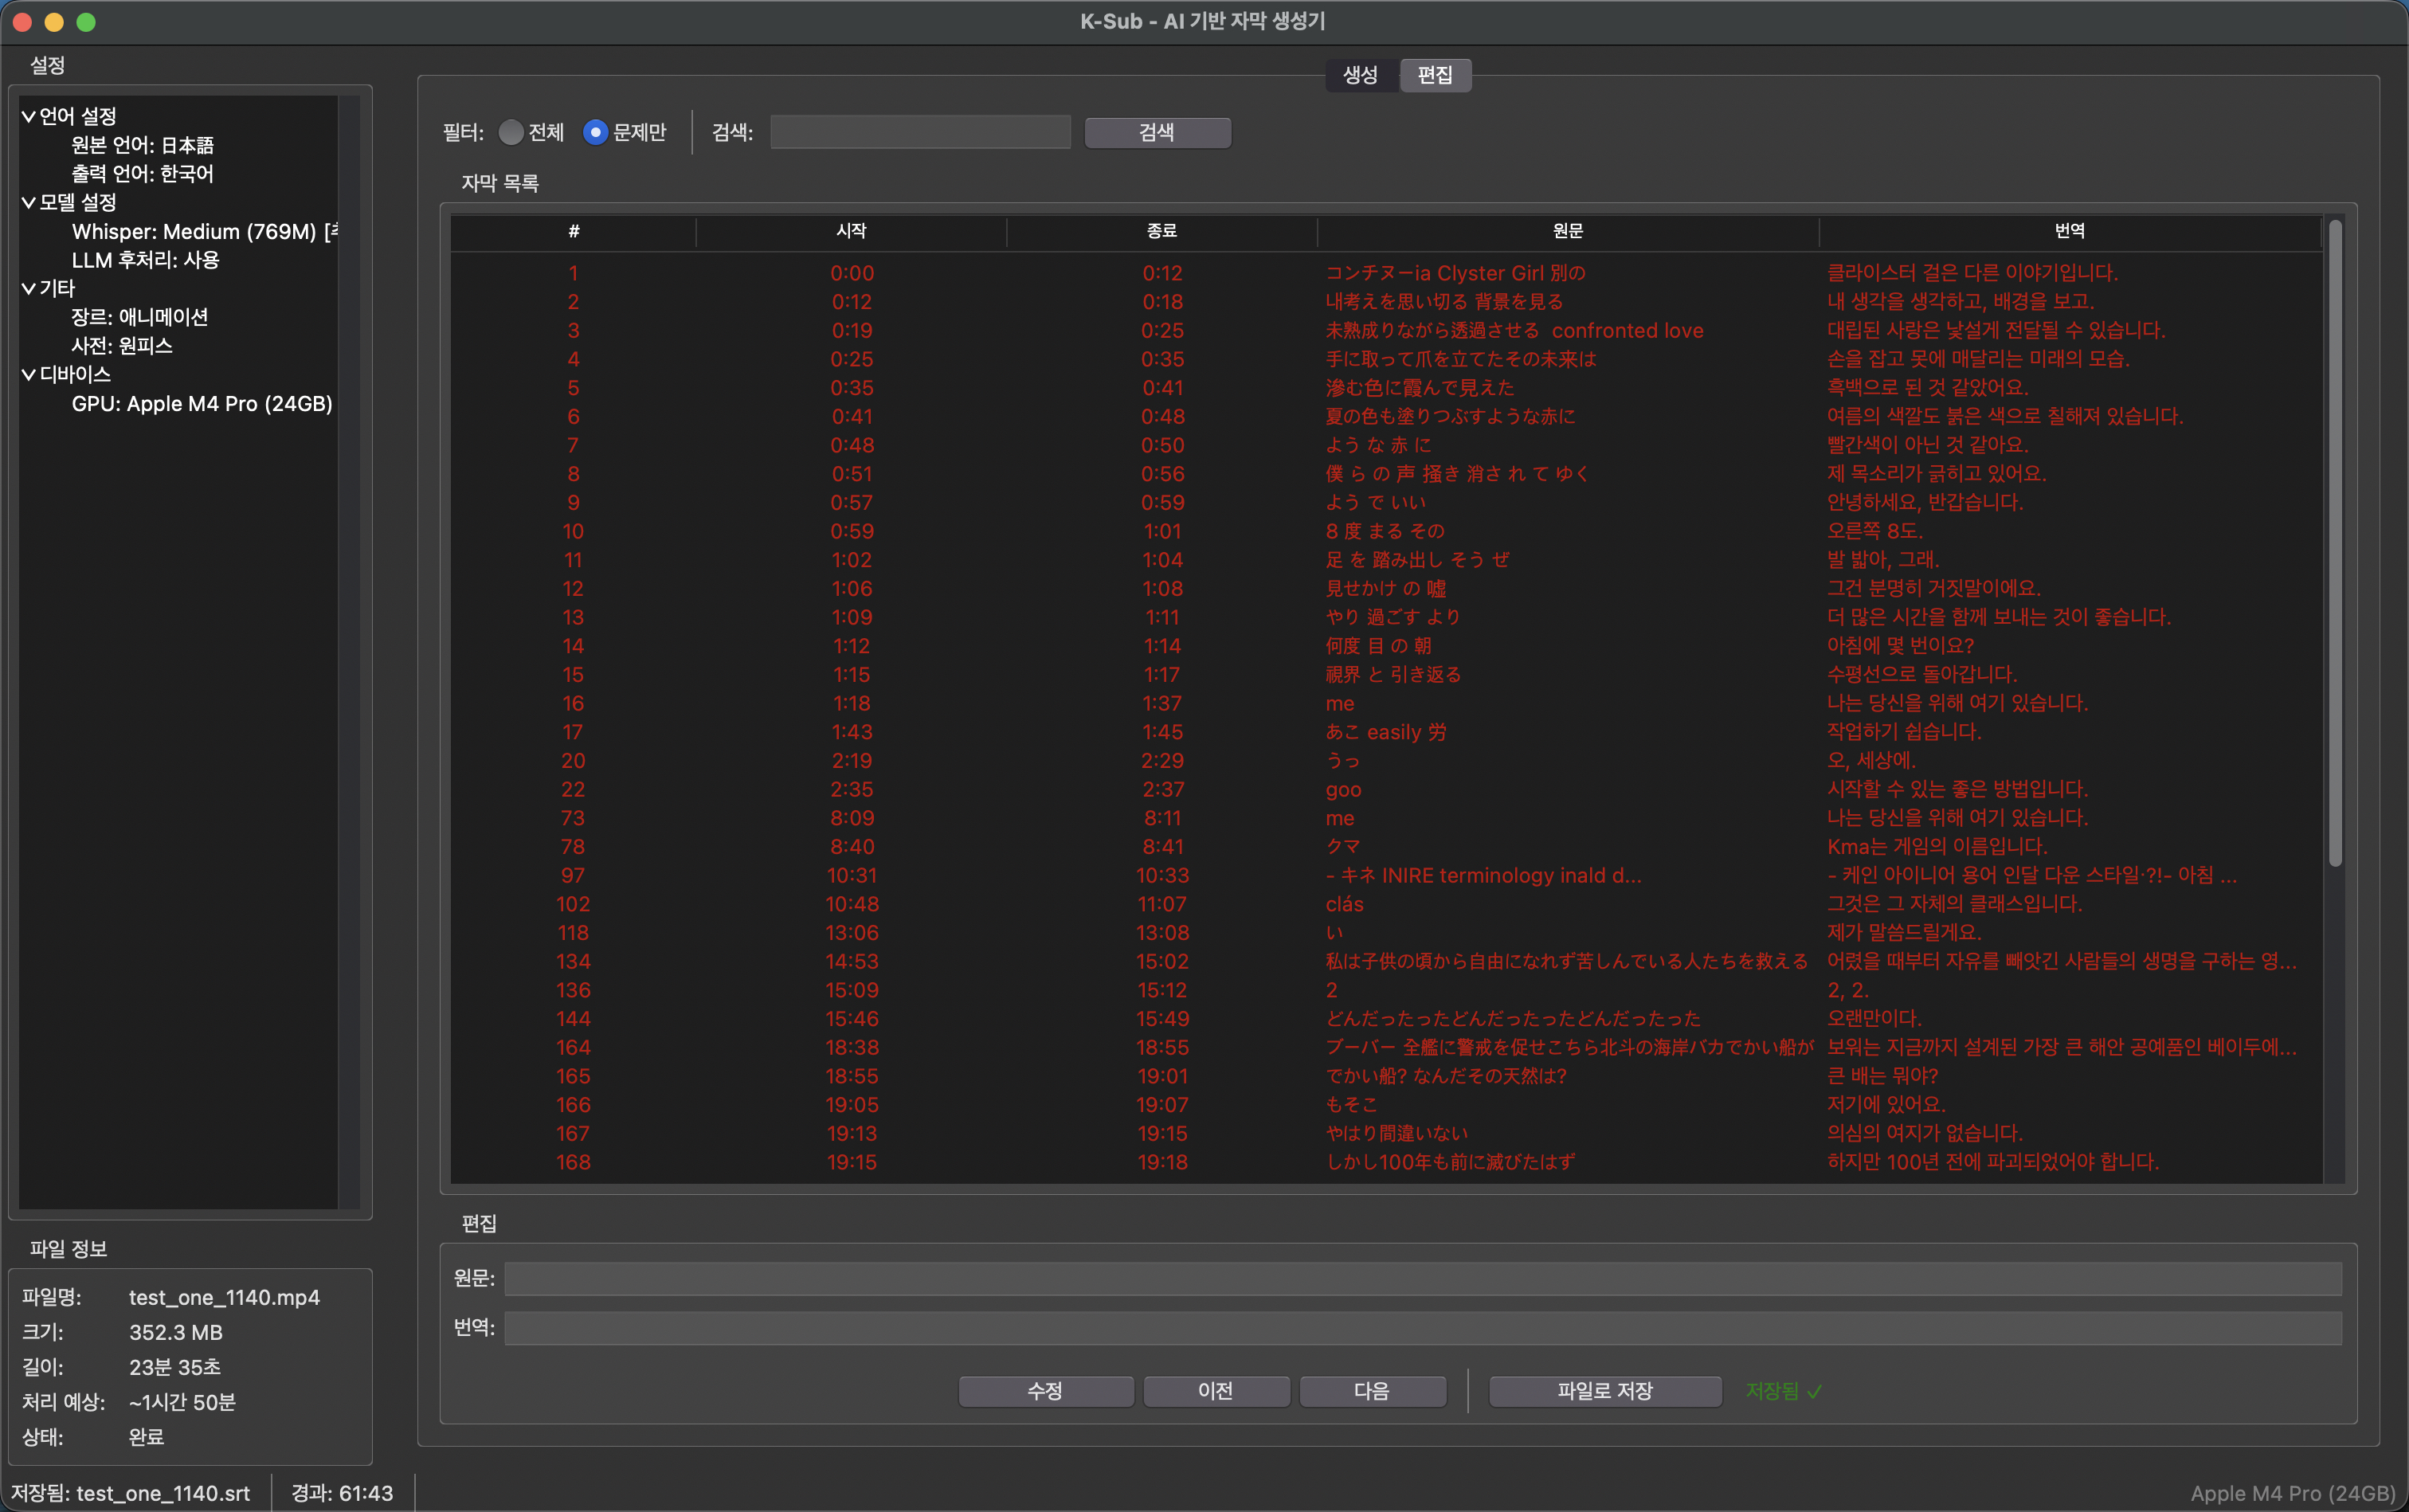
Task: Switch to the 편집 tab
Action: pyautogui.click(x=1435, y=75)
